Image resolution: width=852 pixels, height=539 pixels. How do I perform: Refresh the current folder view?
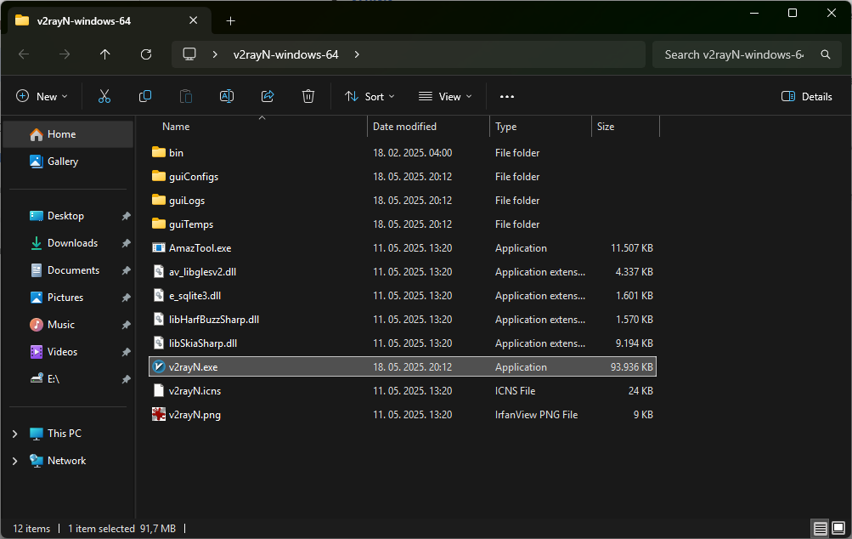(146, 54)
